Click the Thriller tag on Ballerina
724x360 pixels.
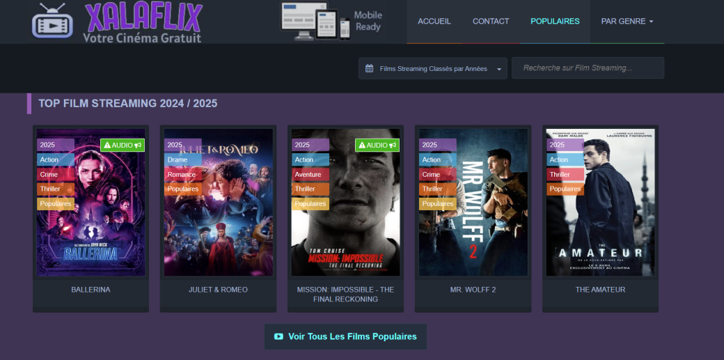tap(56, 189)
